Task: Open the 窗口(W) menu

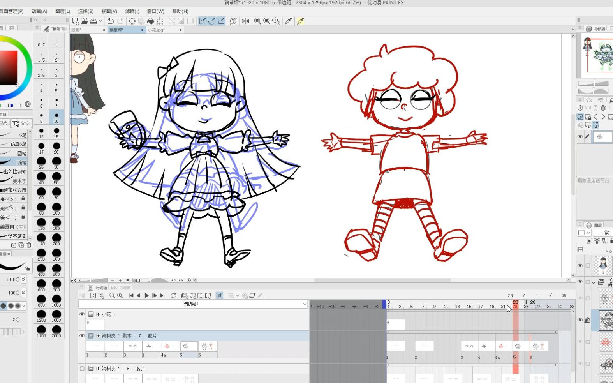Action: (x=155, y=11)
